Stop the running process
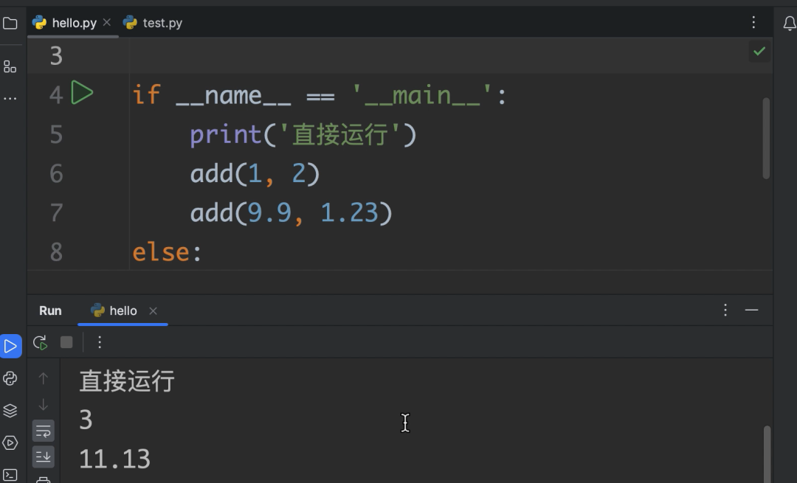This screenshot has width=797, height=483. [66, 342]
